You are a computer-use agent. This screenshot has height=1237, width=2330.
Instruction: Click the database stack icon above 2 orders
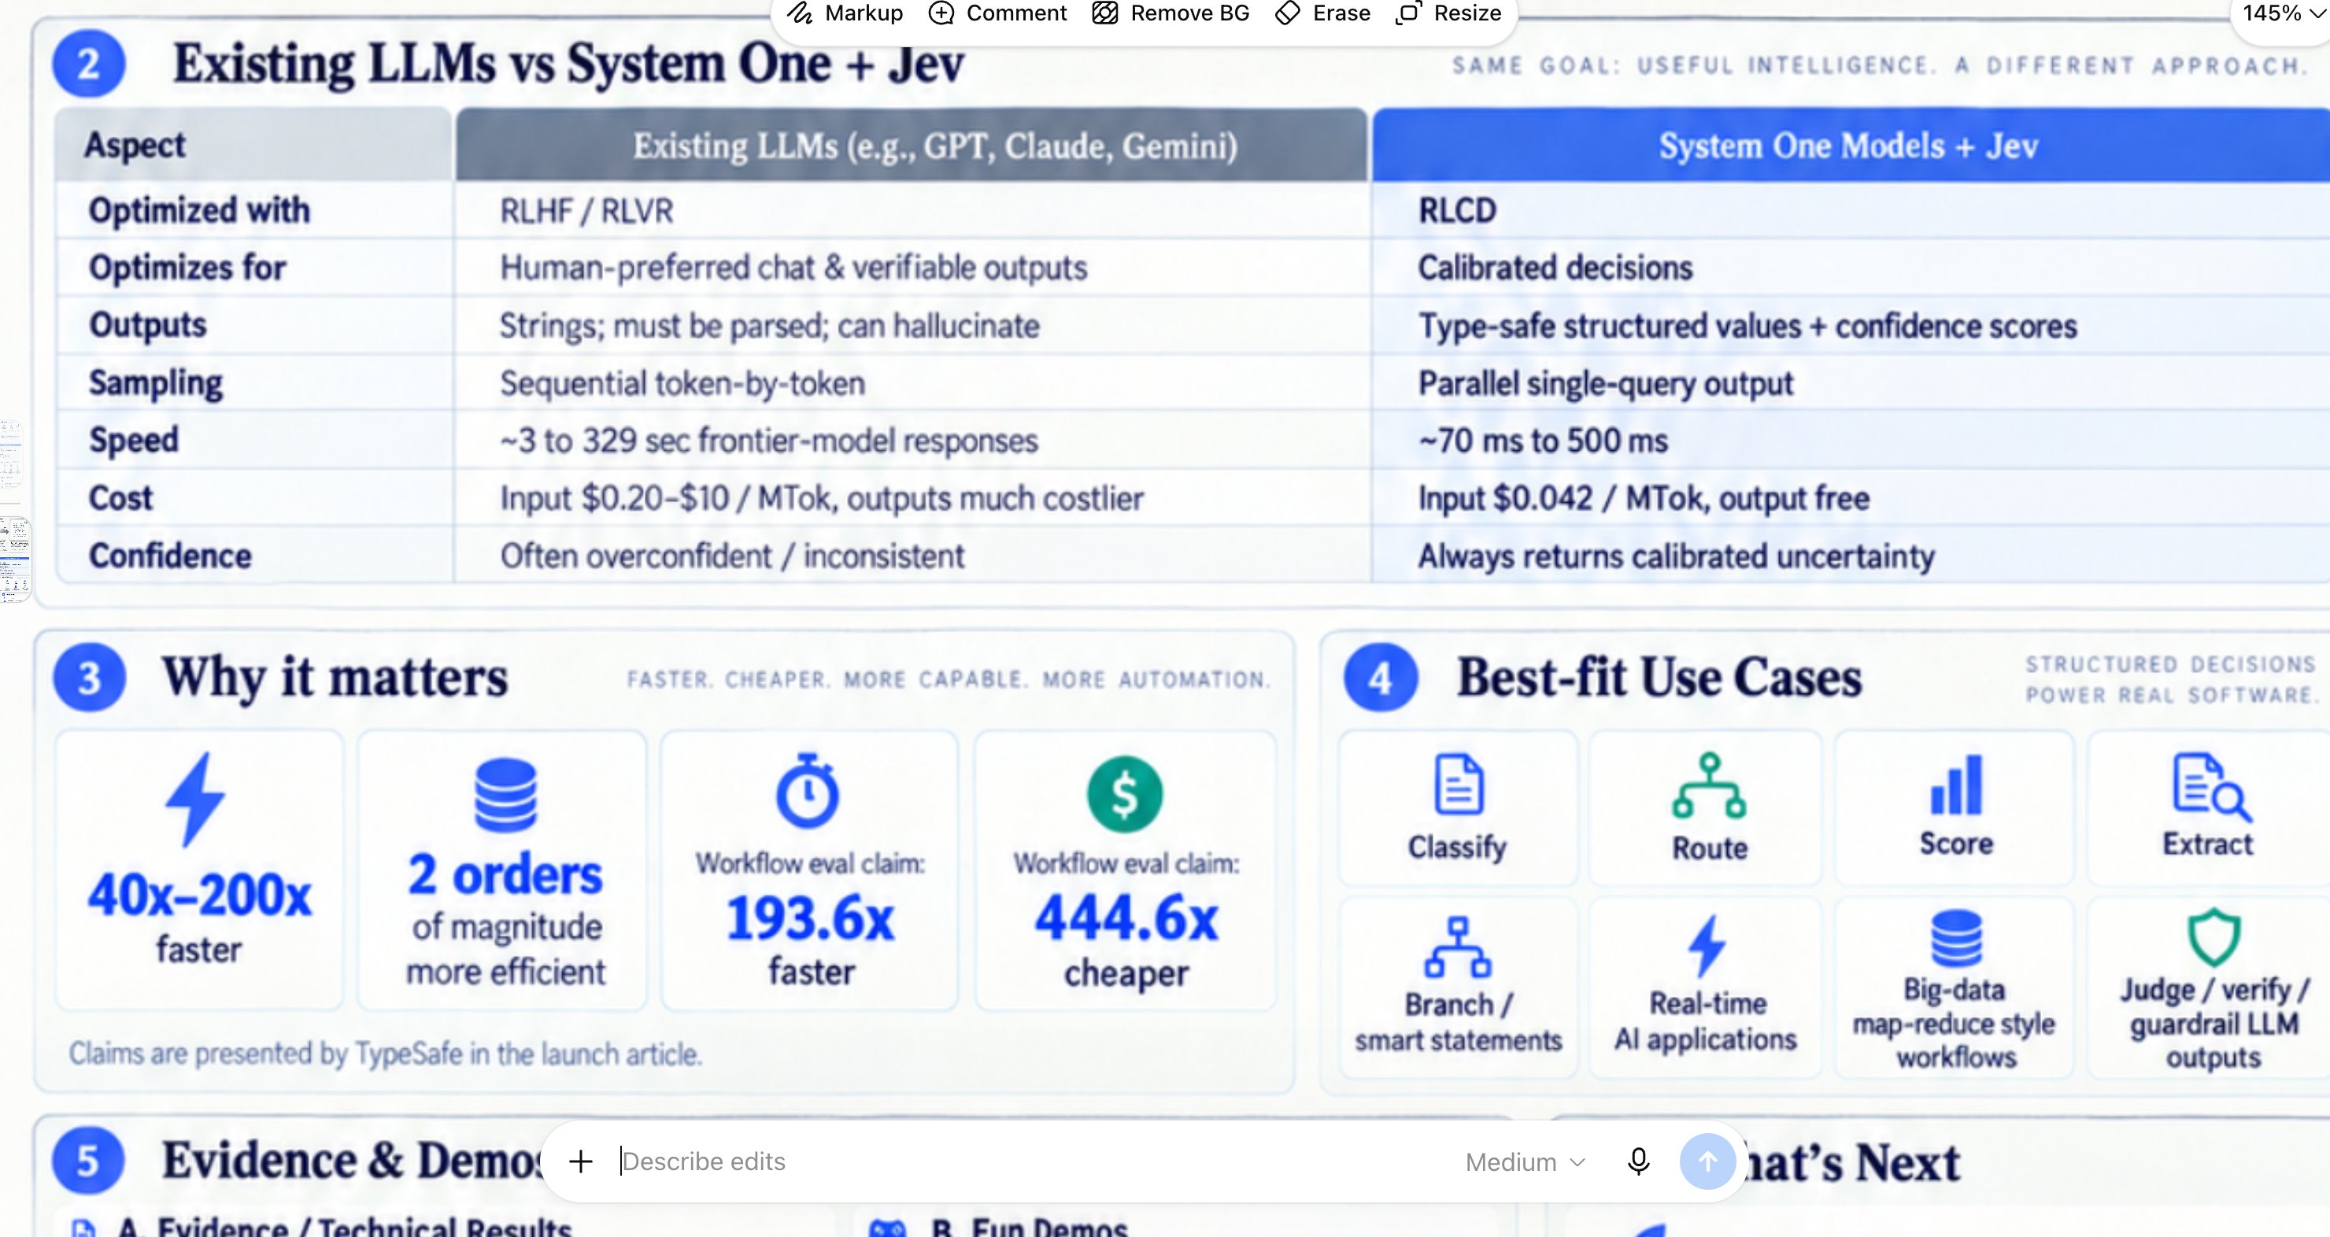pos(505,796)
